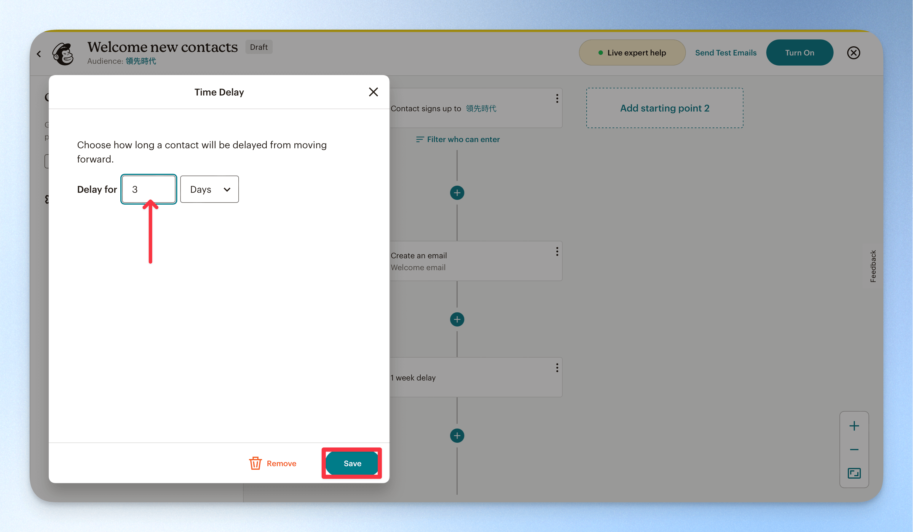Go back using the left chevron arrow
This screenshot has height=532, width=913.
[39, 54]
